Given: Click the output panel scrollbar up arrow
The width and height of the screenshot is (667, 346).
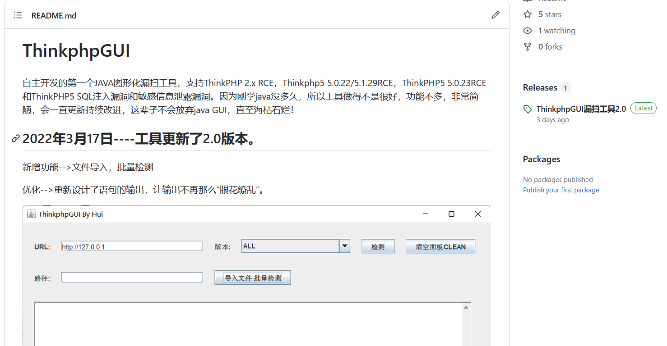Looking at the screenshot, I should [466, 307].
